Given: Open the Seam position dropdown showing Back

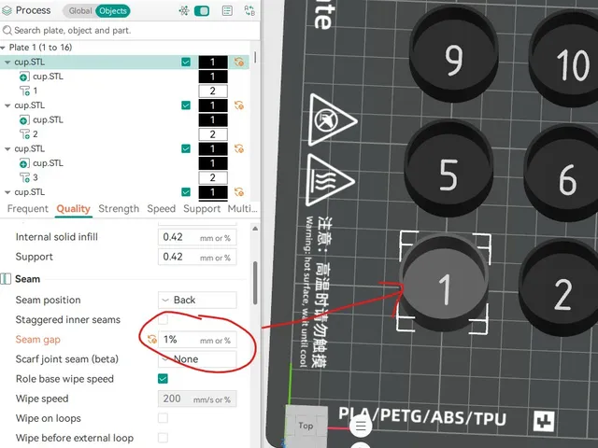Looking at the screenshot, I should (x=197, y=301).
